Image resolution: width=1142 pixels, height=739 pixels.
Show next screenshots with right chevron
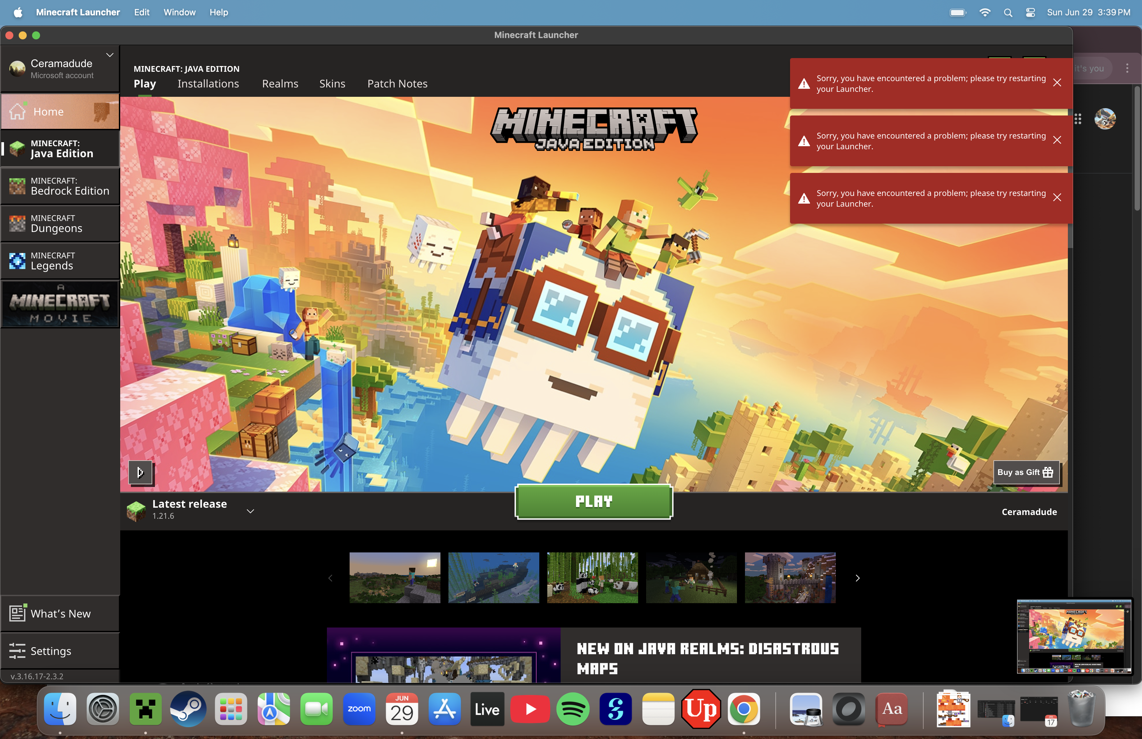coord(858,578)
